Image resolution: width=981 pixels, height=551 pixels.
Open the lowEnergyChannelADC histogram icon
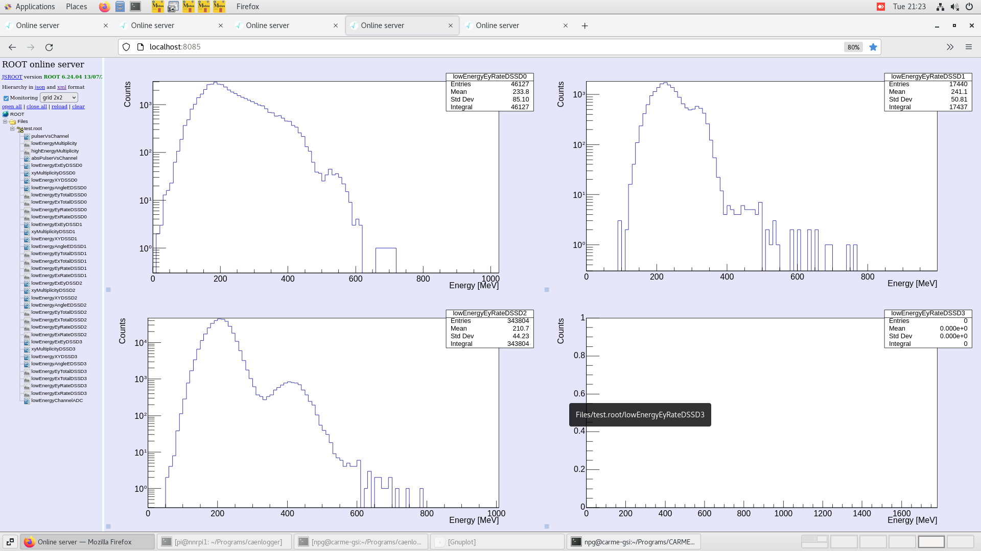point(27,400)
